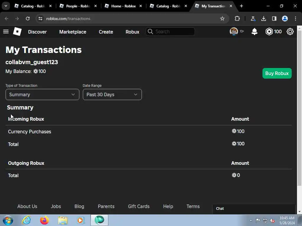302x226 pixels.
Task: Open the Blog footer link
Action: [x=79, y=206]
